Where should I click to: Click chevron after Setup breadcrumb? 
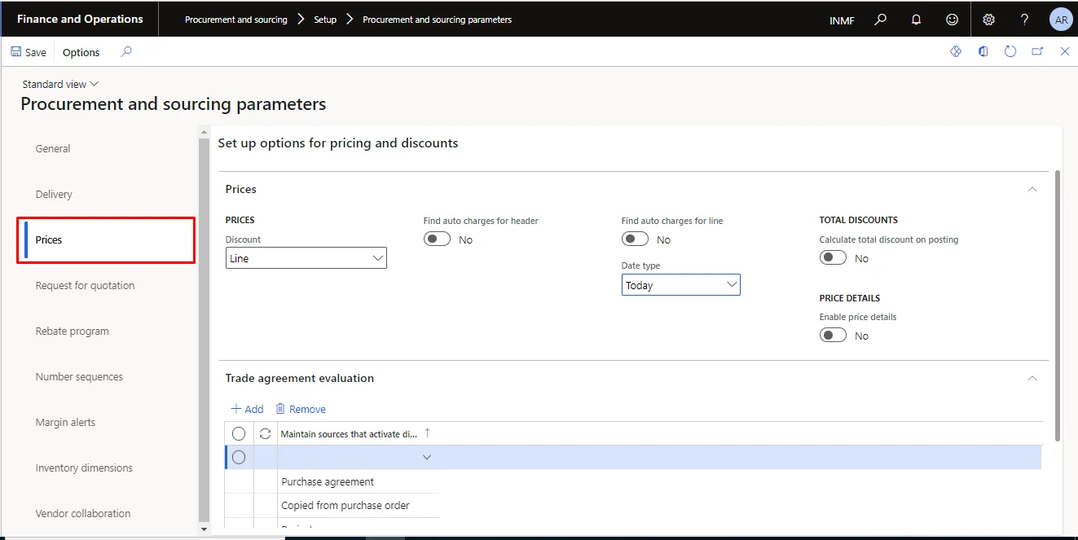(x=350, y=19)
